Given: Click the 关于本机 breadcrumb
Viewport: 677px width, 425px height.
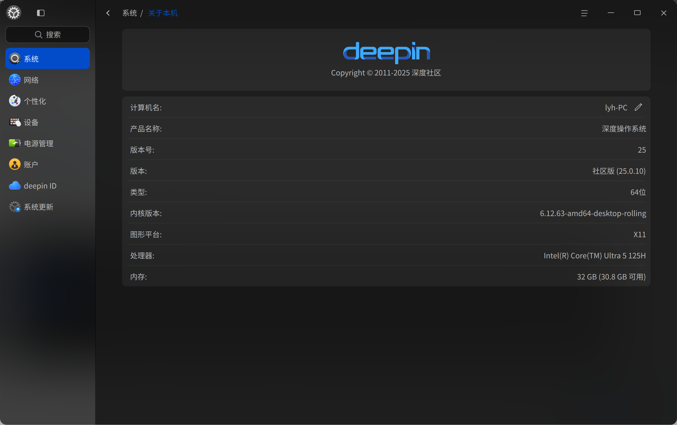Looking at the screenshot, I should (163, 13).
